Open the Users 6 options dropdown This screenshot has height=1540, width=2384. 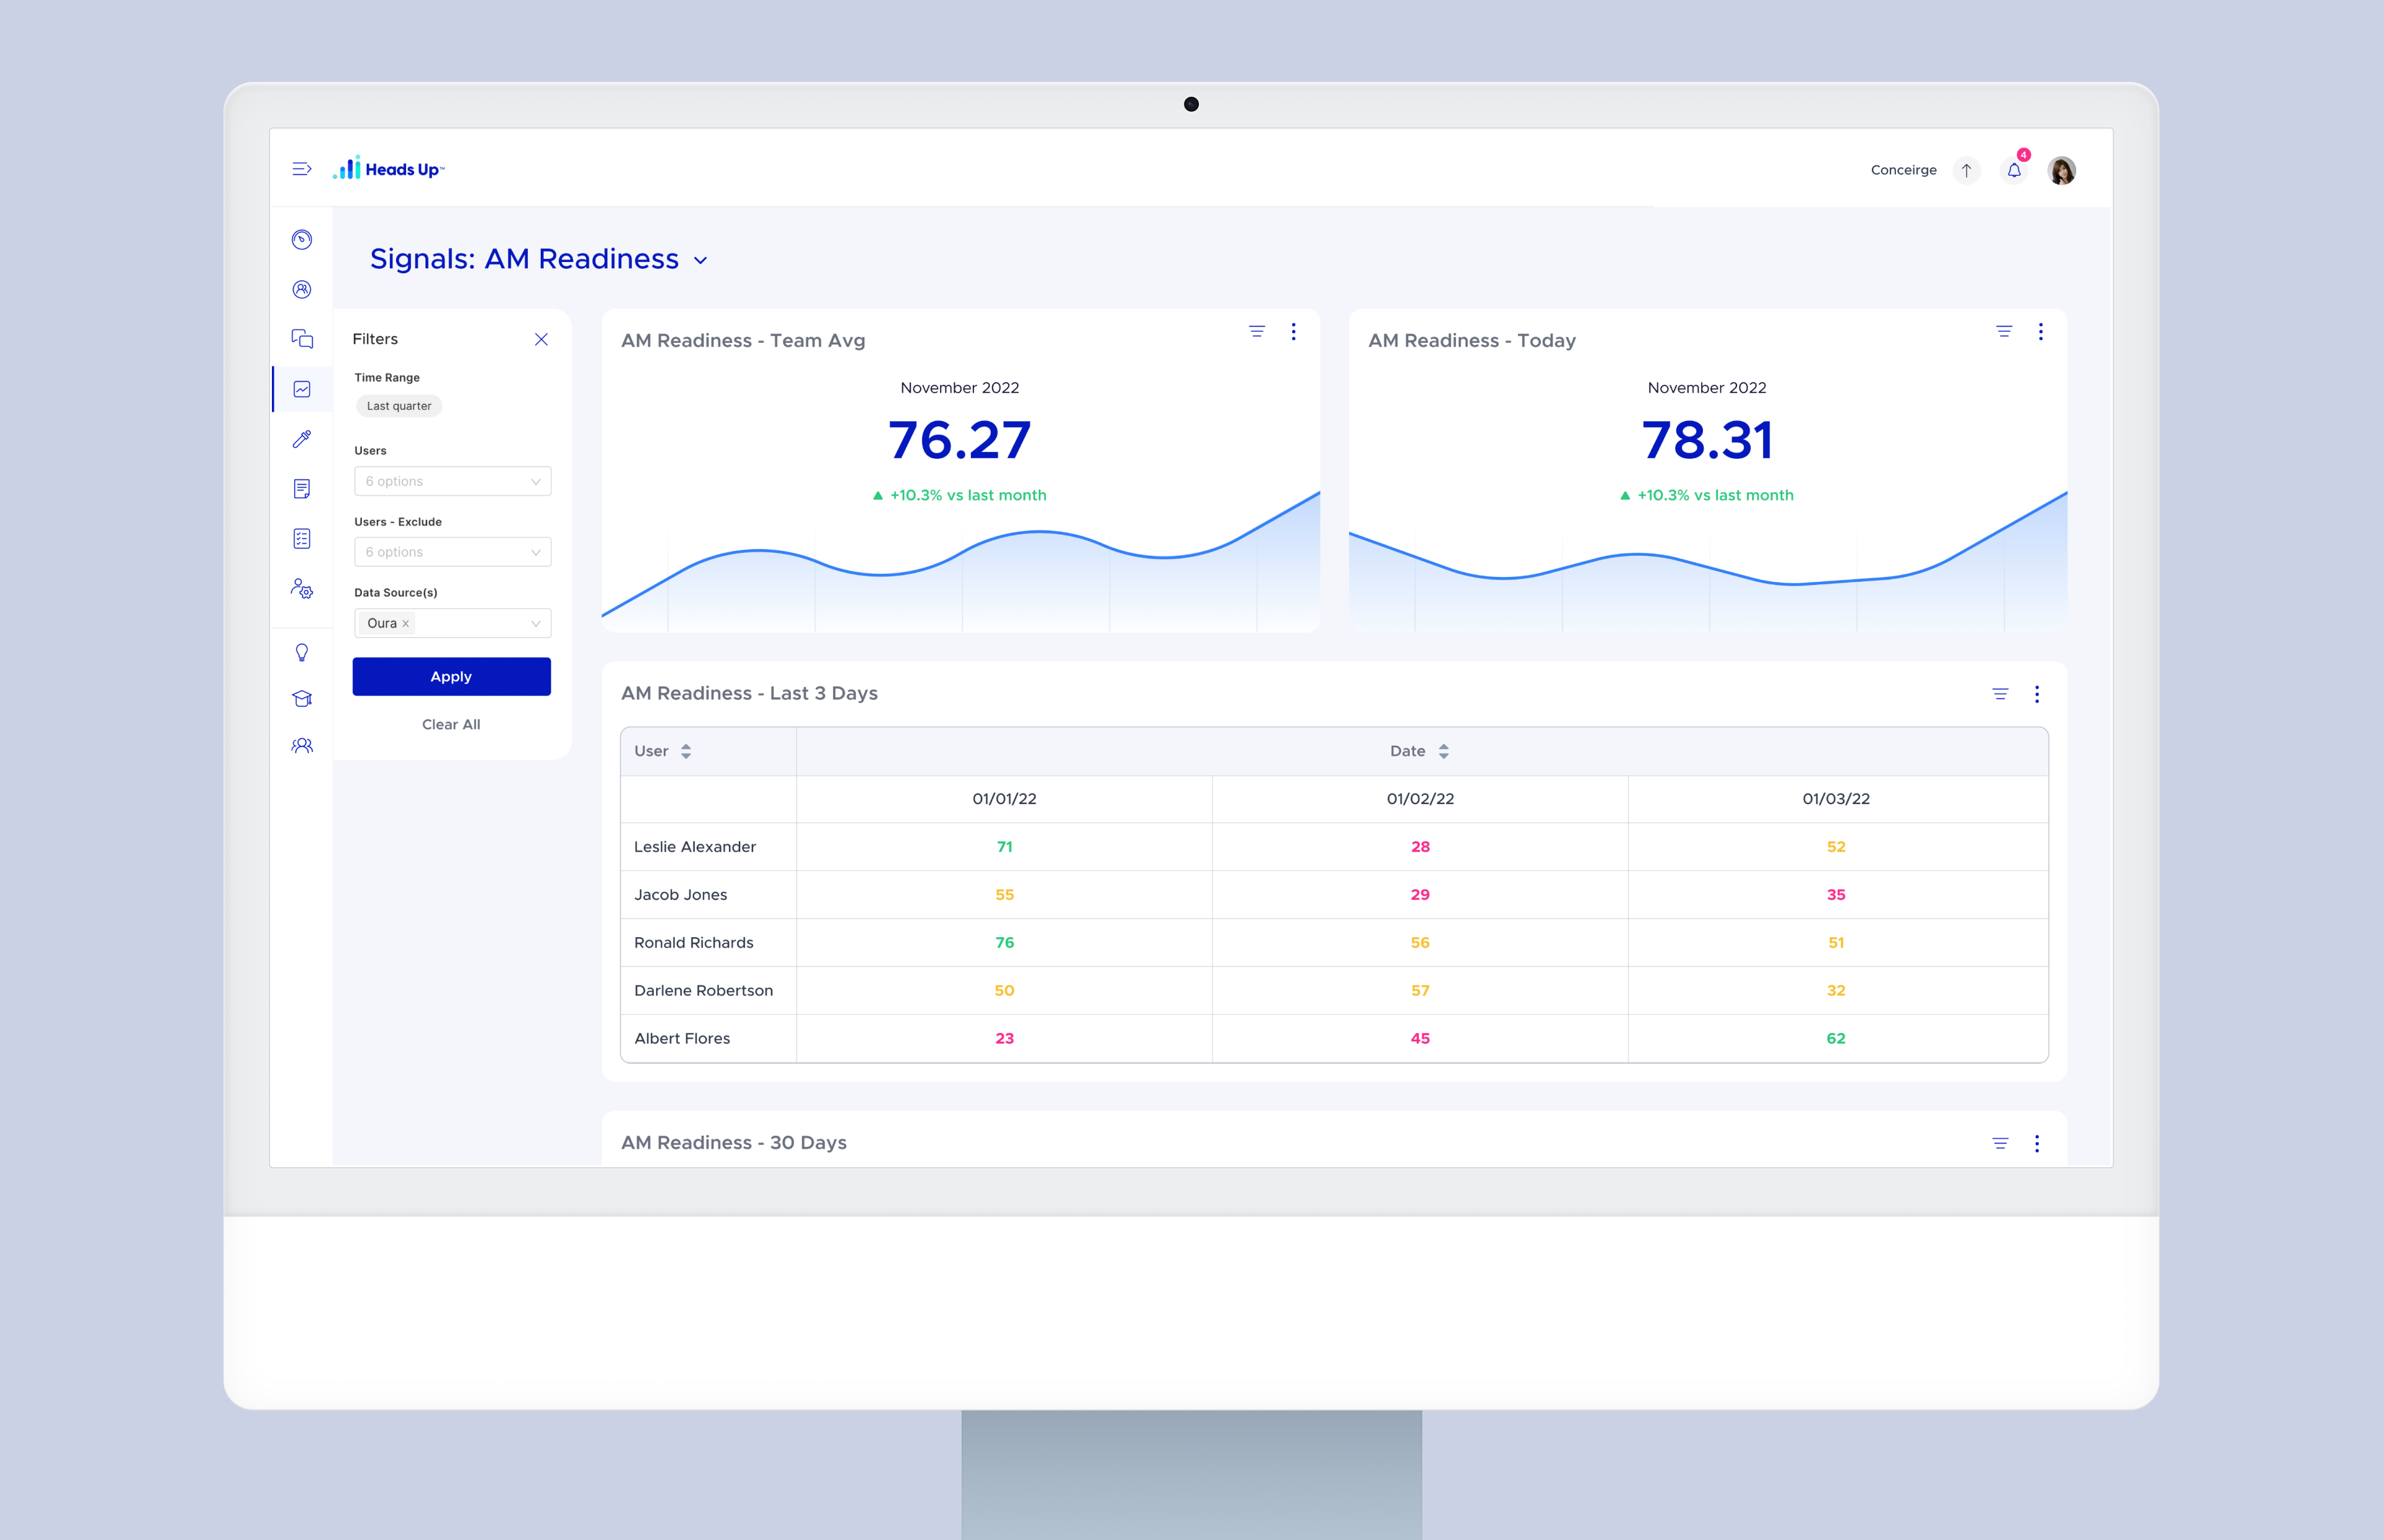(x=453, y=481)
